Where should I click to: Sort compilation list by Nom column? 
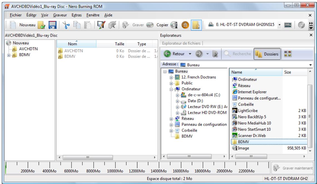pyautogui.click(x=76, y=44)
